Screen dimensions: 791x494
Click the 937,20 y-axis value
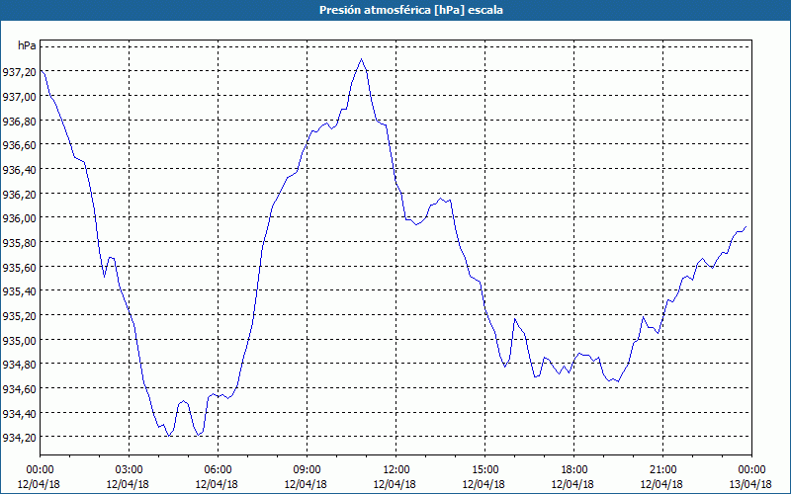(19, 72)
